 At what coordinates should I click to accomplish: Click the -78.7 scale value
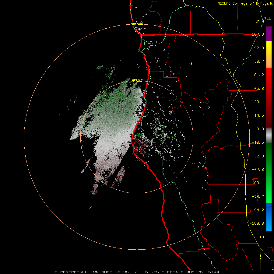pyautogui.click(x=258, y=197)
